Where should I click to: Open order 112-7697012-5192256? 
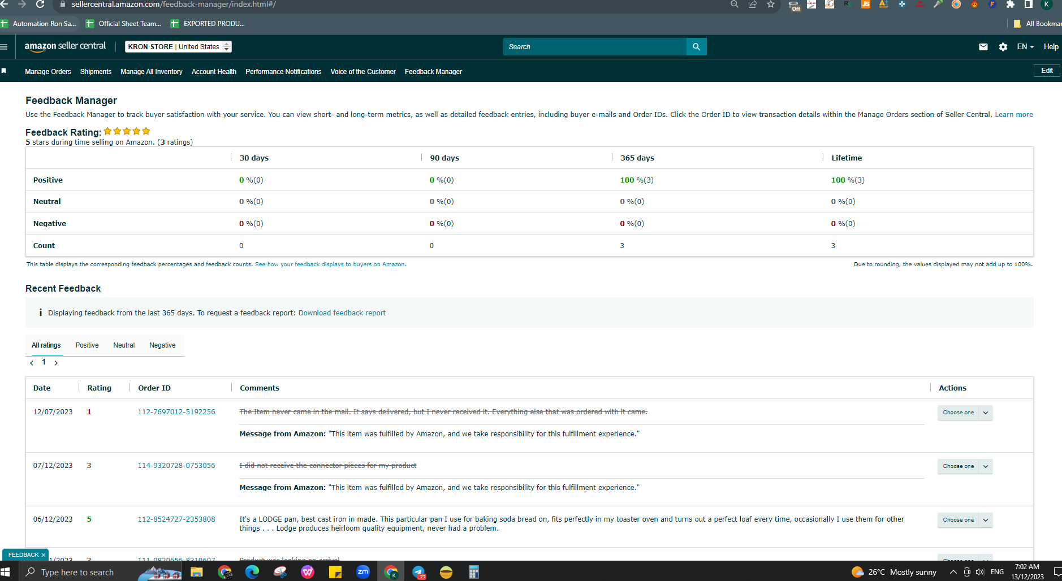(176, 412)
